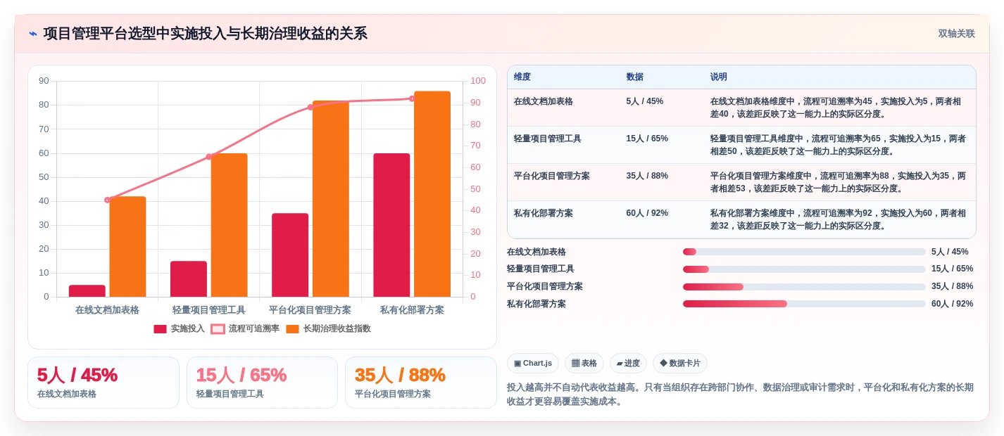
Task: Click the 私有化部署方案 x-axis label
Action: point(412,309)
